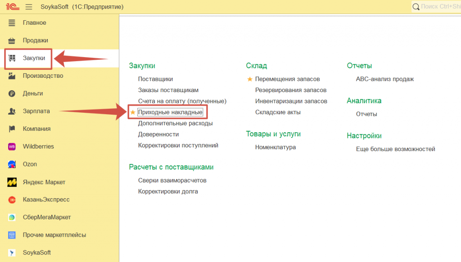The height and width of the screenshot is (262, 461).
Task: Open the Зарплата section
Action: [x=36, y=111]
